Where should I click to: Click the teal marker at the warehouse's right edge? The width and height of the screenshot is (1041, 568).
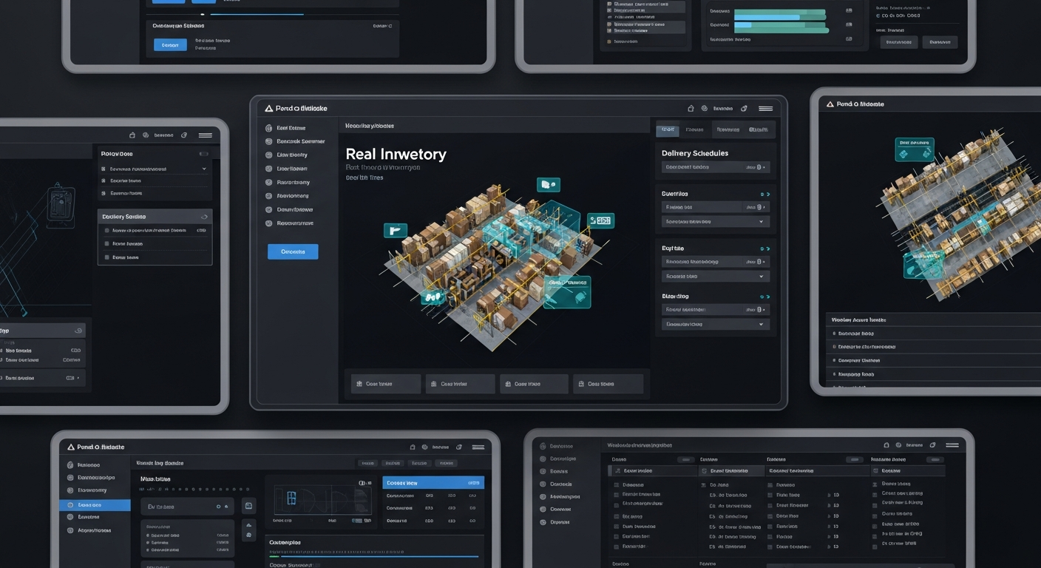[x=600, y=220]
